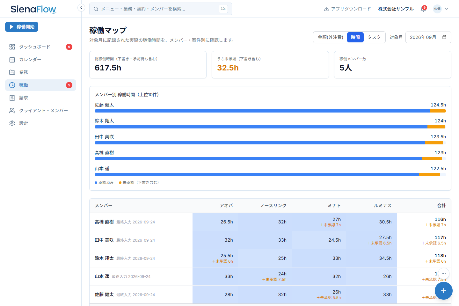Click the calendar icon in sidebar
The height and width of the screenshot is (306, 459).
[x=12, y=60]
